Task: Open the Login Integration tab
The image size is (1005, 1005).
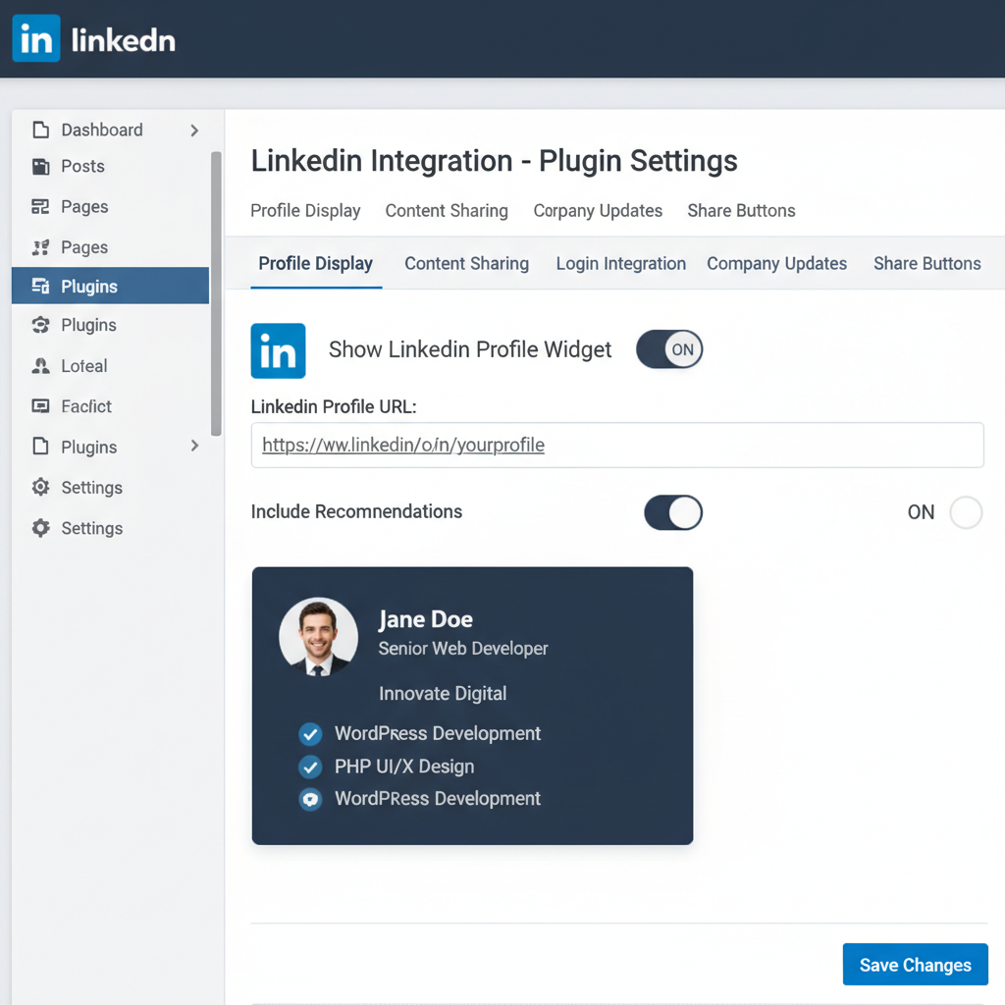Action: 621,263
